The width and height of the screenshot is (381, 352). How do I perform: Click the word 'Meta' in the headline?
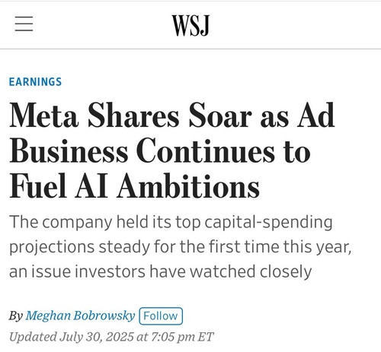tap(43, 116)
